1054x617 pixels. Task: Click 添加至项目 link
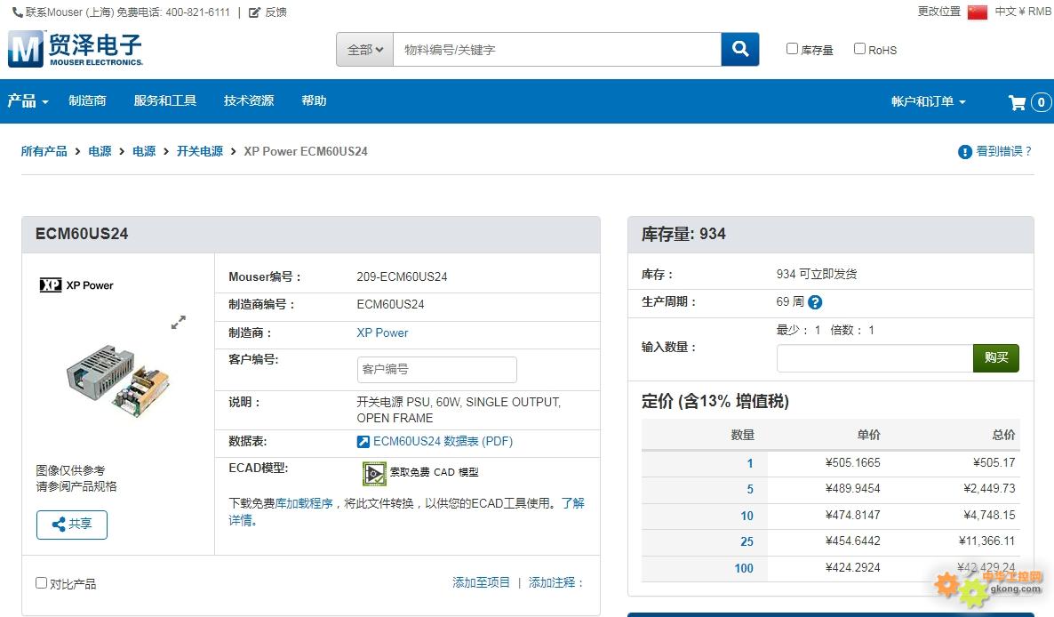tap(481, 582)
